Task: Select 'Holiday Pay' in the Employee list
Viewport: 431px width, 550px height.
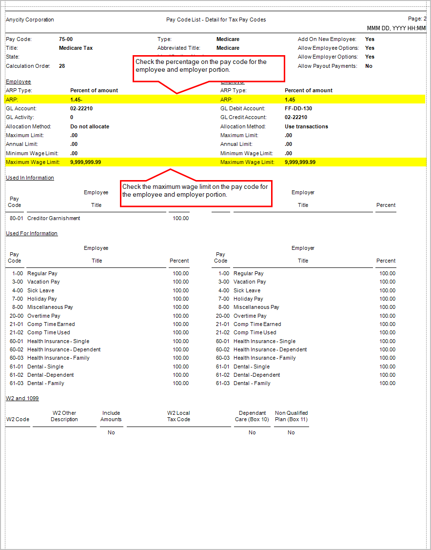Action: pyautogui.click(x=42, y=299)
